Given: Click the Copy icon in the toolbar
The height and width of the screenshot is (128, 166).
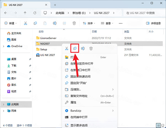Looking at the screenshot, I should click(35, 23).
